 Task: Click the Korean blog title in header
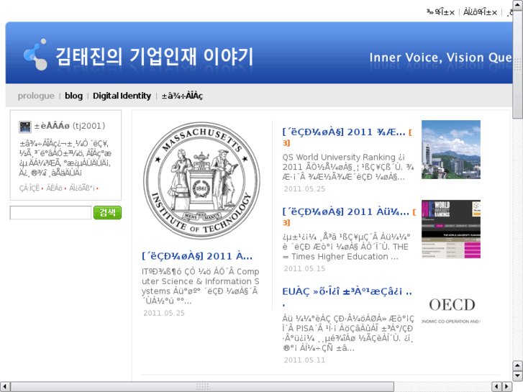click(x=155, y=57)
